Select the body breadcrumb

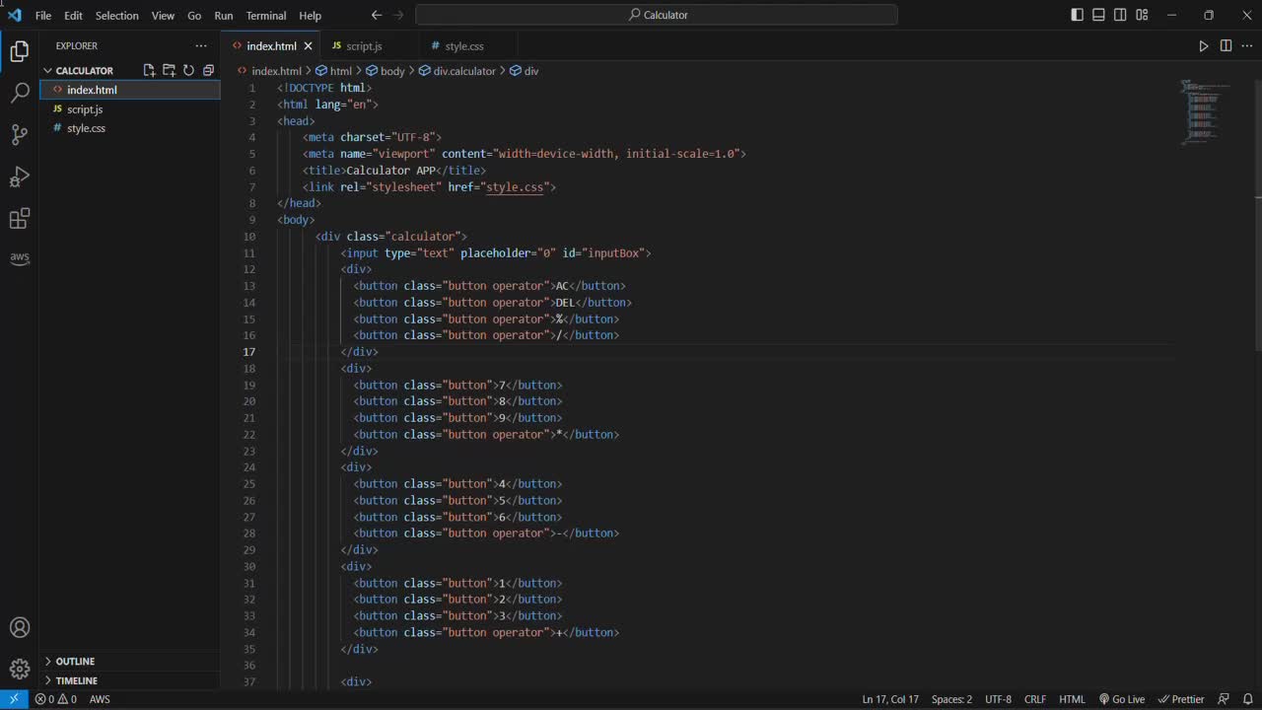[386, 71]
